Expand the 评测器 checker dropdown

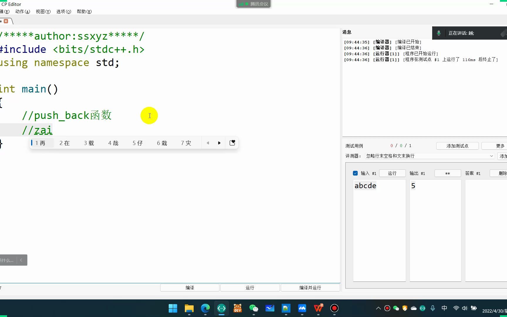click(430, 156)
